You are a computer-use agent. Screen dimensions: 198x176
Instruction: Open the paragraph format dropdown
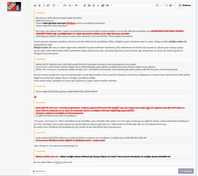[77, 5]
